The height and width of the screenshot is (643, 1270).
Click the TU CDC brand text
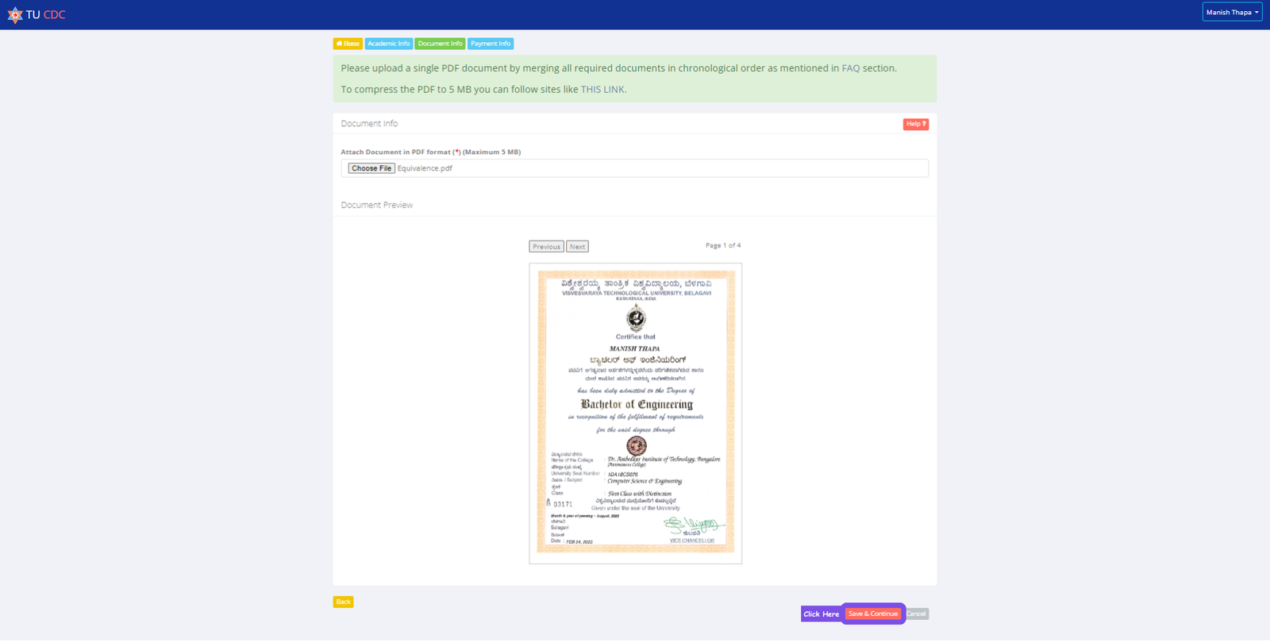46,15
